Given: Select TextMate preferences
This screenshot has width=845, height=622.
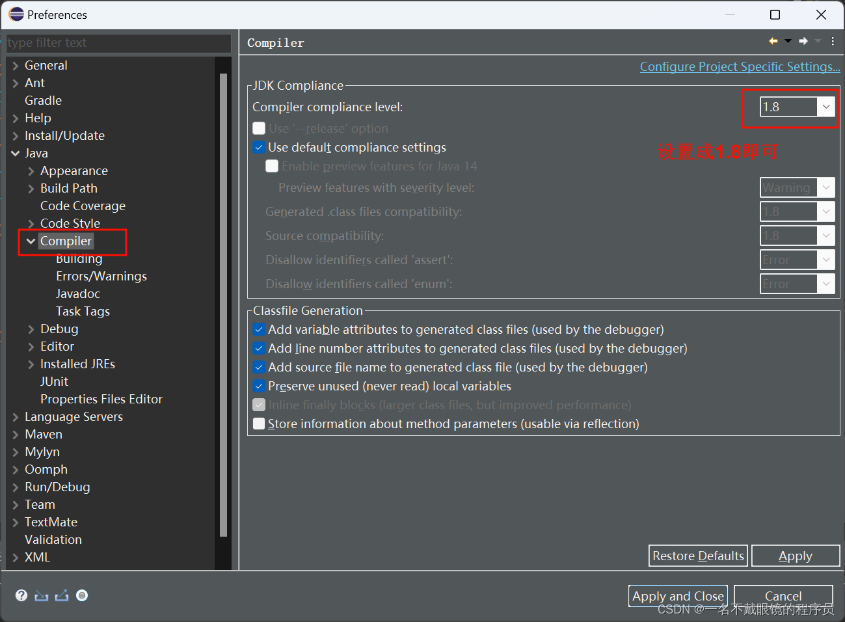Looking at the screenshot, I should pos(51,522).
